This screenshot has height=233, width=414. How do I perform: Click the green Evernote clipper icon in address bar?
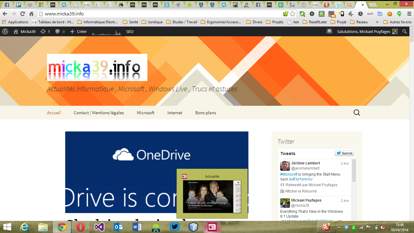[x=286, y=14]
